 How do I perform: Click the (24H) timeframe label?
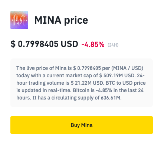(x=113, y=45)
